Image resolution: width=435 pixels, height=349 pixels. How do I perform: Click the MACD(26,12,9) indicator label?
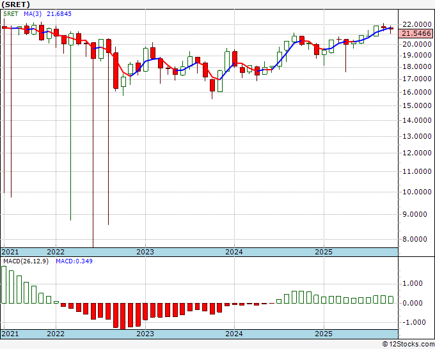click(26, 261)
